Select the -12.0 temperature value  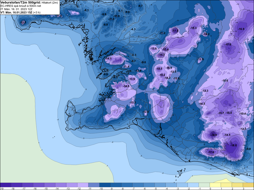pyautogui.click(x=146, y=112)
